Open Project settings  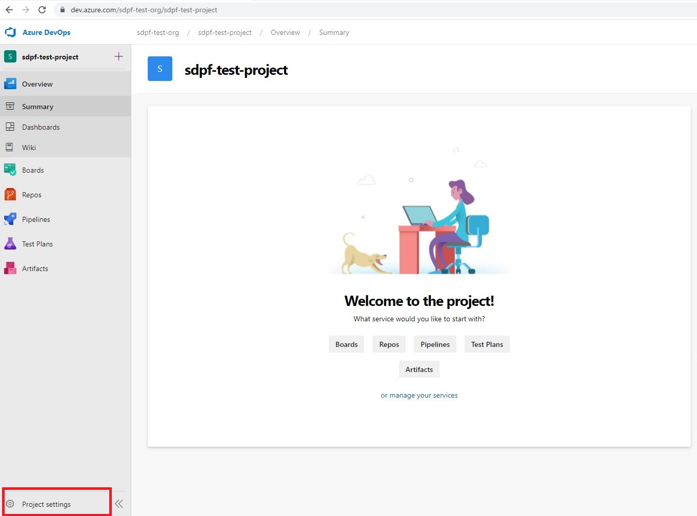coord(57,504)
